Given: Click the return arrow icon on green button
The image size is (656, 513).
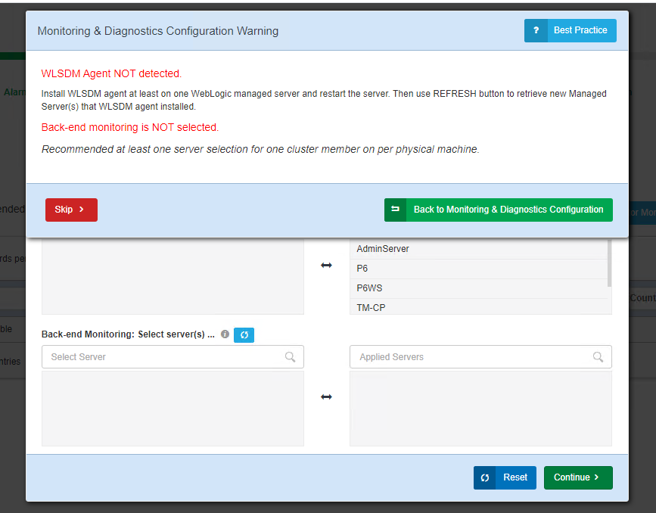Looking at the screenshot, I should (x=395, y=210).
